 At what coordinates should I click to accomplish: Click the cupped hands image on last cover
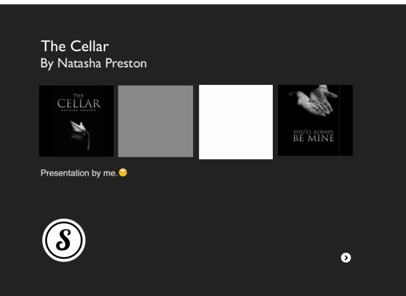click(316, 100)
